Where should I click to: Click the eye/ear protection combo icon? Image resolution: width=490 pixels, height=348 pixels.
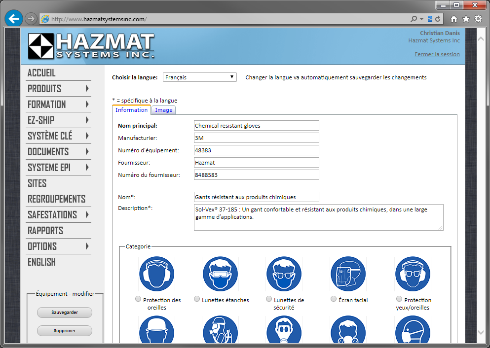pyautogui.click(x=413, y=274)
